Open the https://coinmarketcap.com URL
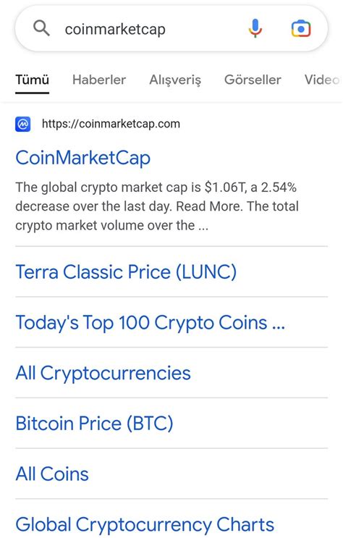Viewport: 343px width, 538px height. (x=111, y=124)
